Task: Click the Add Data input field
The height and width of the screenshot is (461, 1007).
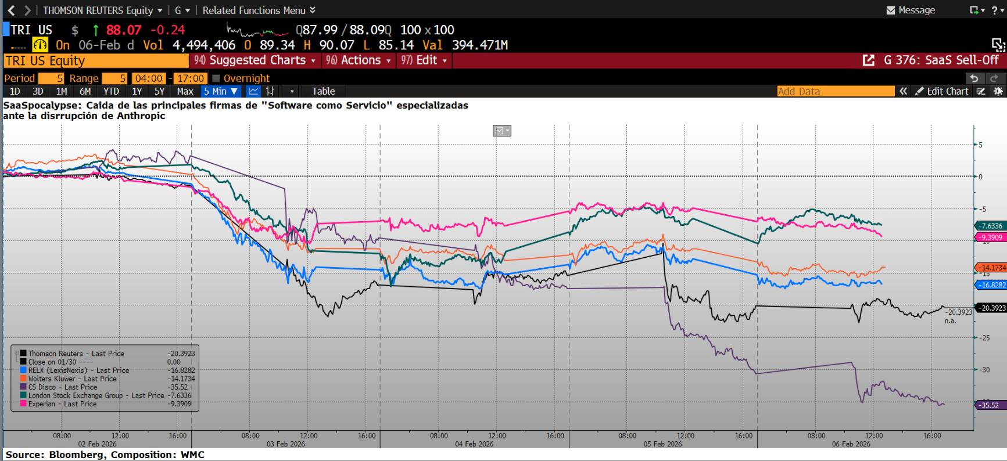Action: pyautogui.click(x=836, y=91)
